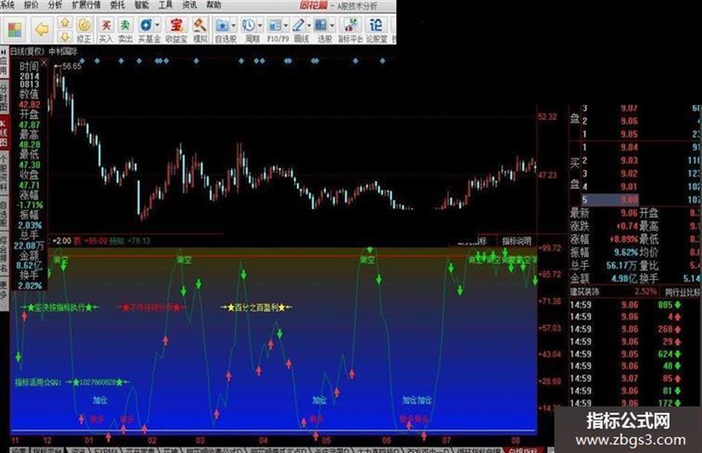Open the 帮助 menu

213,5
